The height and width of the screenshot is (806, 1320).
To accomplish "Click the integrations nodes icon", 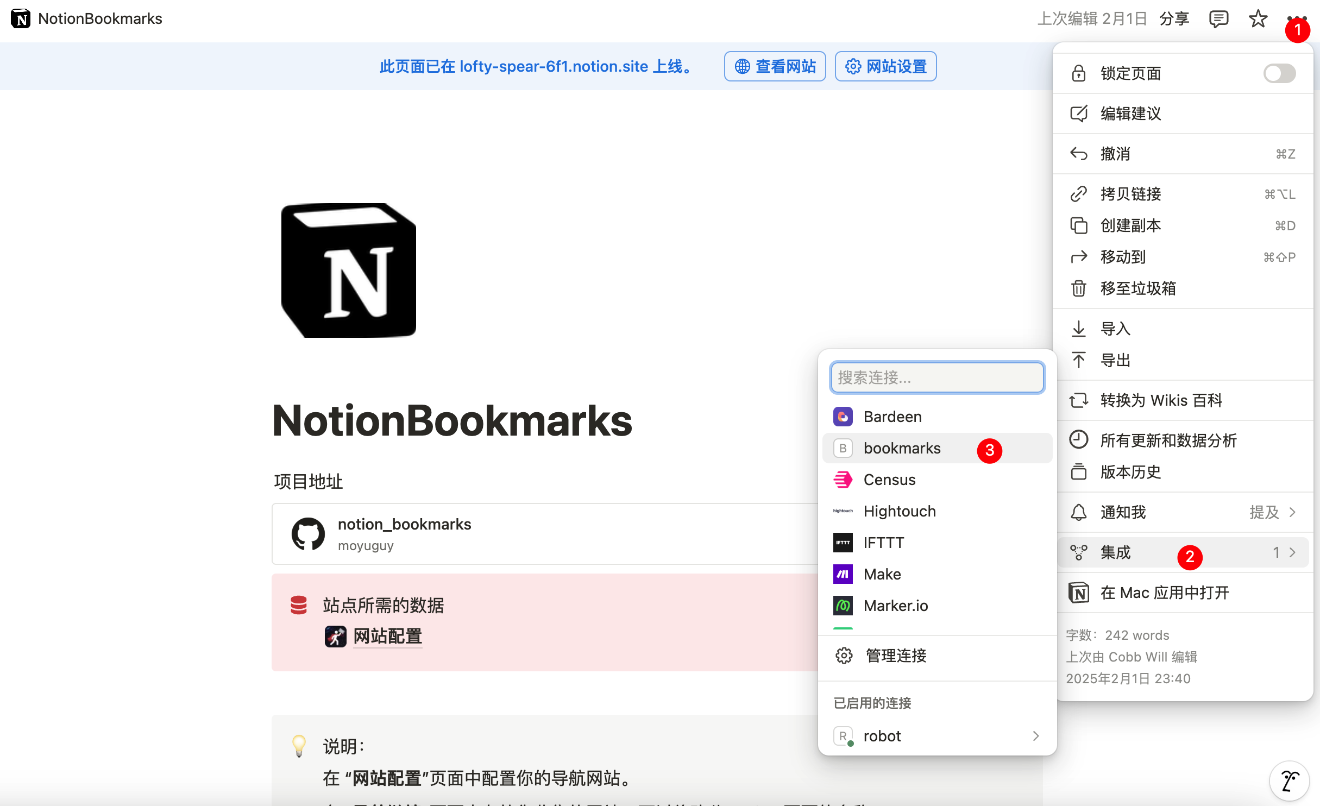I will tap(1078, 552).
